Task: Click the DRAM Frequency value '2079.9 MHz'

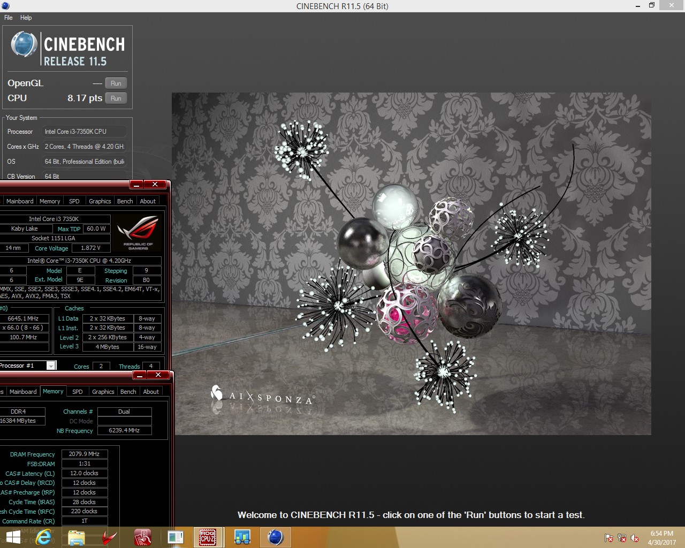Action: click(x=85, y=454)
